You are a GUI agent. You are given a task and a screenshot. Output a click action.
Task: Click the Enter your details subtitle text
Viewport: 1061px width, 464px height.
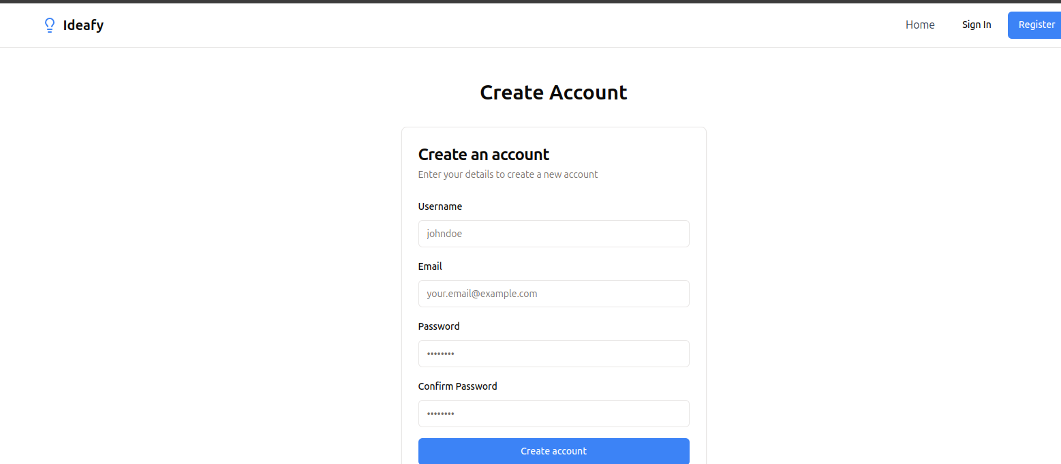(x=508, y=174)
